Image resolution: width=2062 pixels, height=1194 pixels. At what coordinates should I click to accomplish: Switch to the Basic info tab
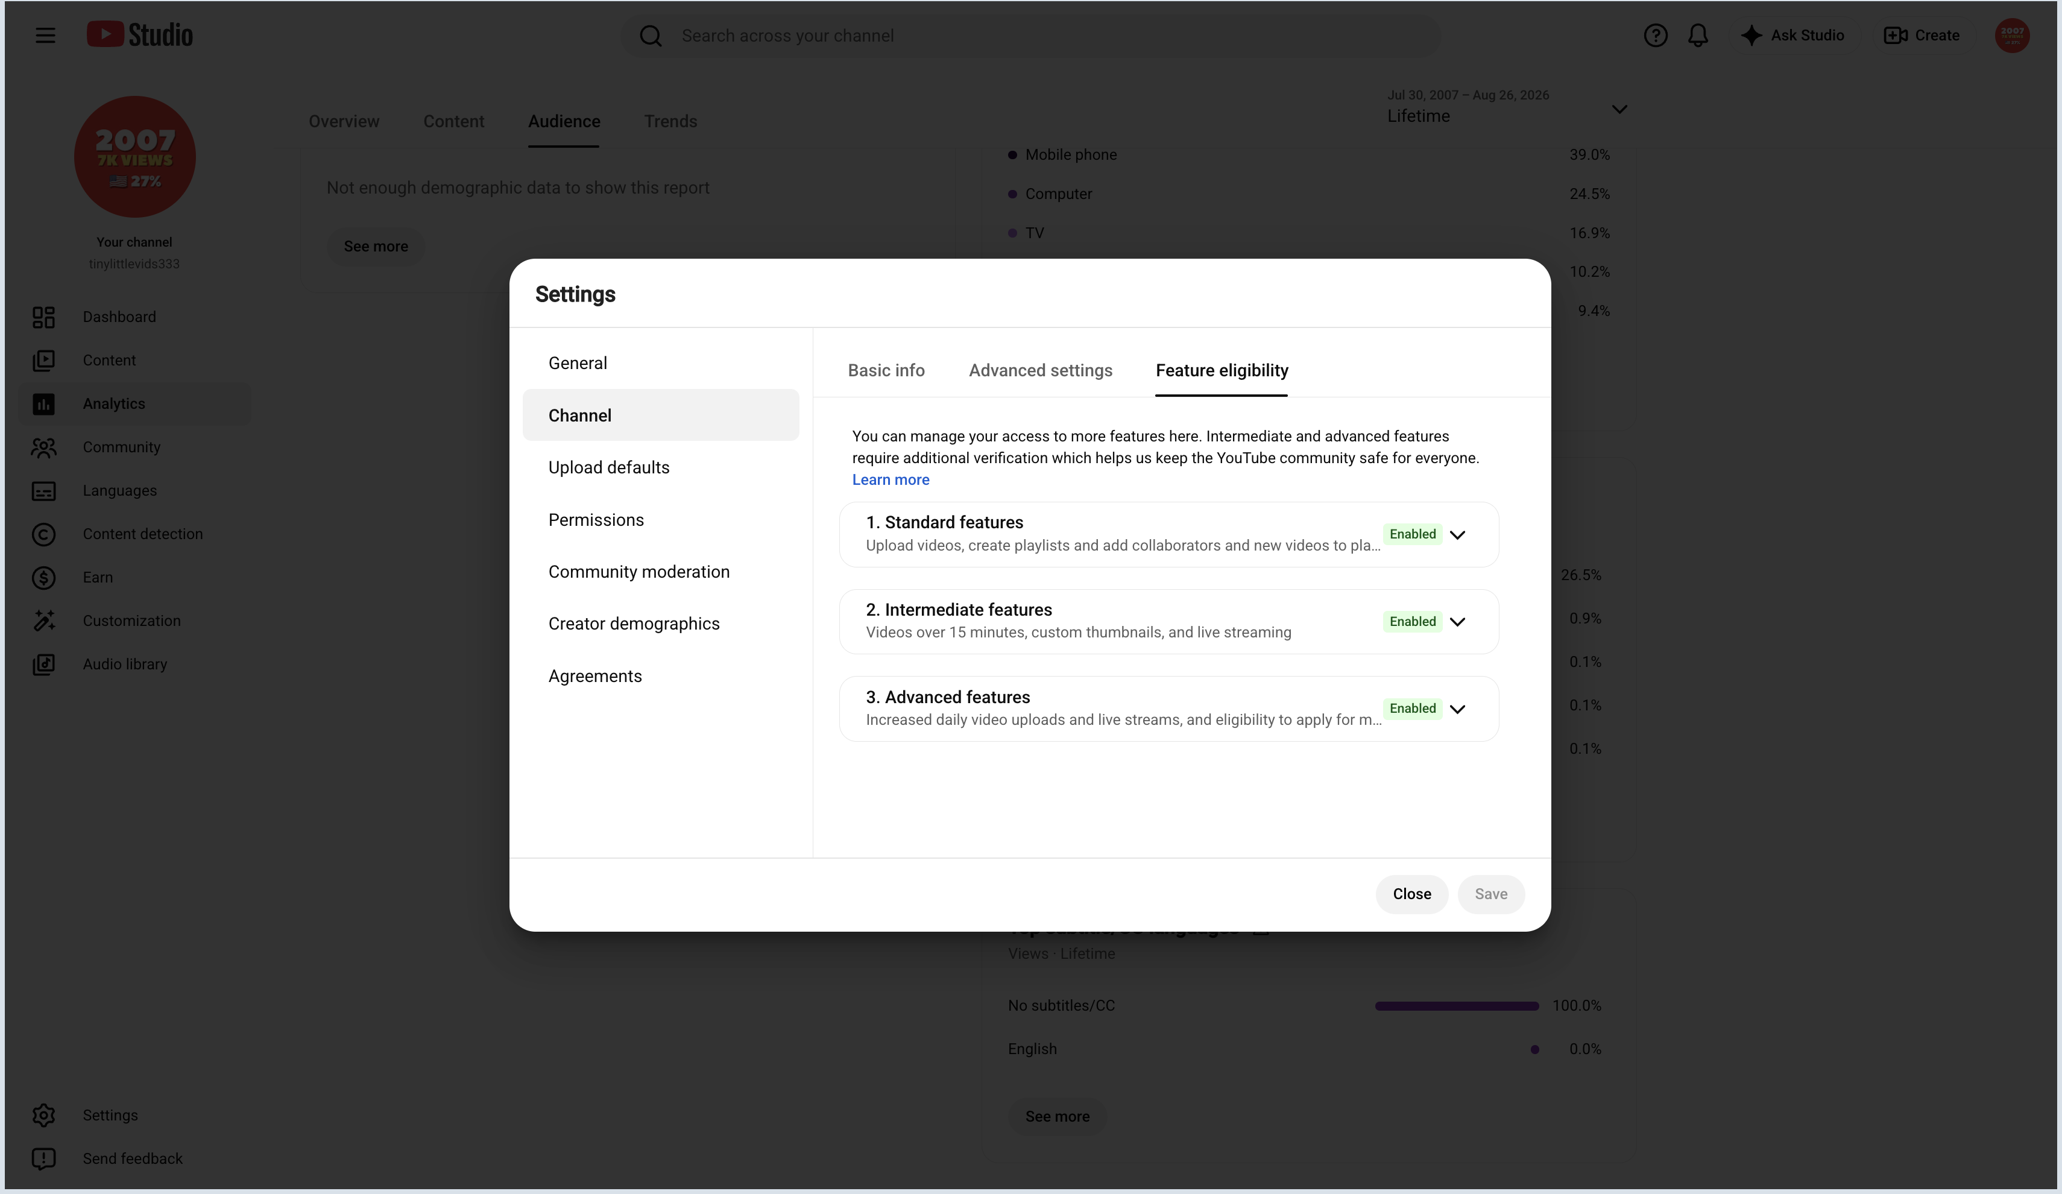point(886,371)
